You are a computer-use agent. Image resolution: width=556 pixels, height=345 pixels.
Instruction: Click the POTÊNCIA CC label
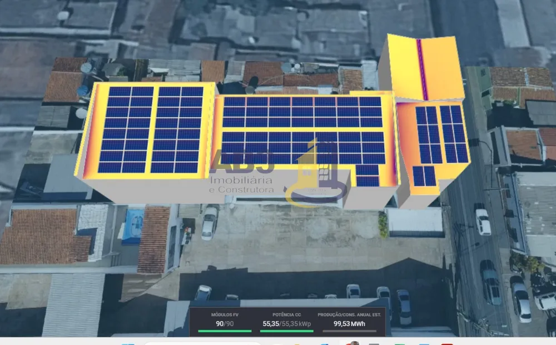pos(286,314)
